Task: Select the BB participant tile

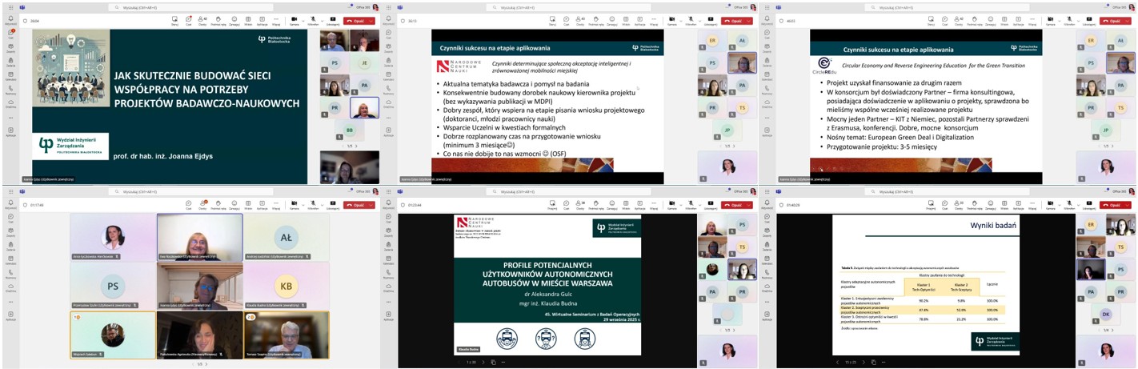Action: click(350, 130)
